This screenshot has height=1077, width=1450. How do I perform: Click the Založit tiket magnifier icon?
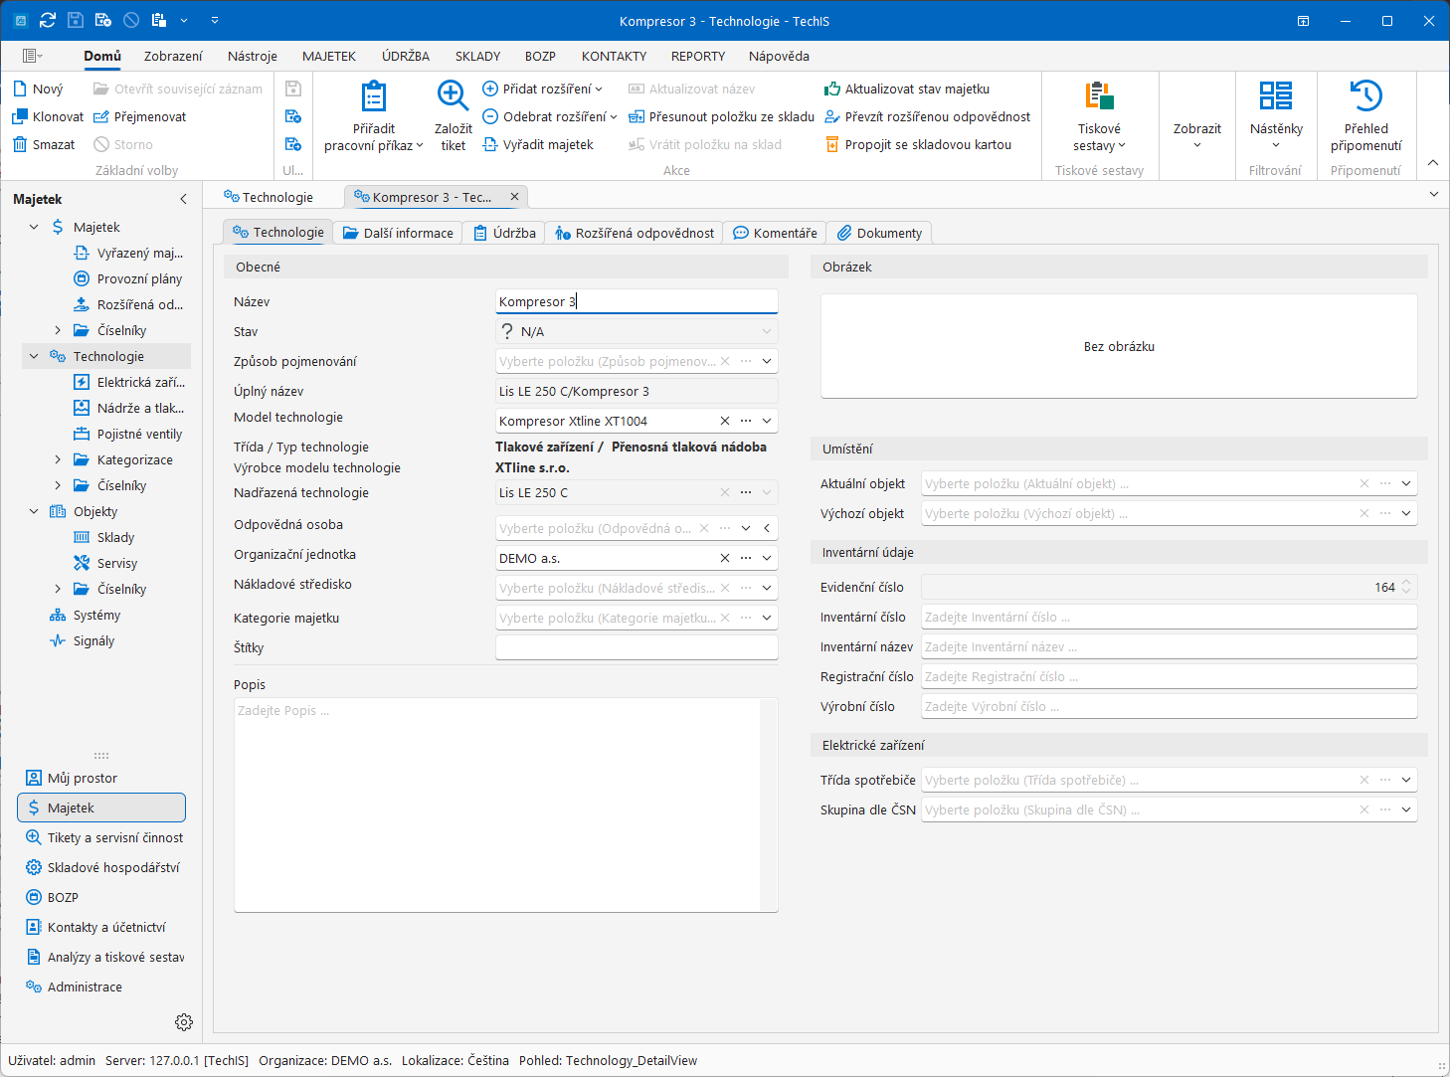453,95
